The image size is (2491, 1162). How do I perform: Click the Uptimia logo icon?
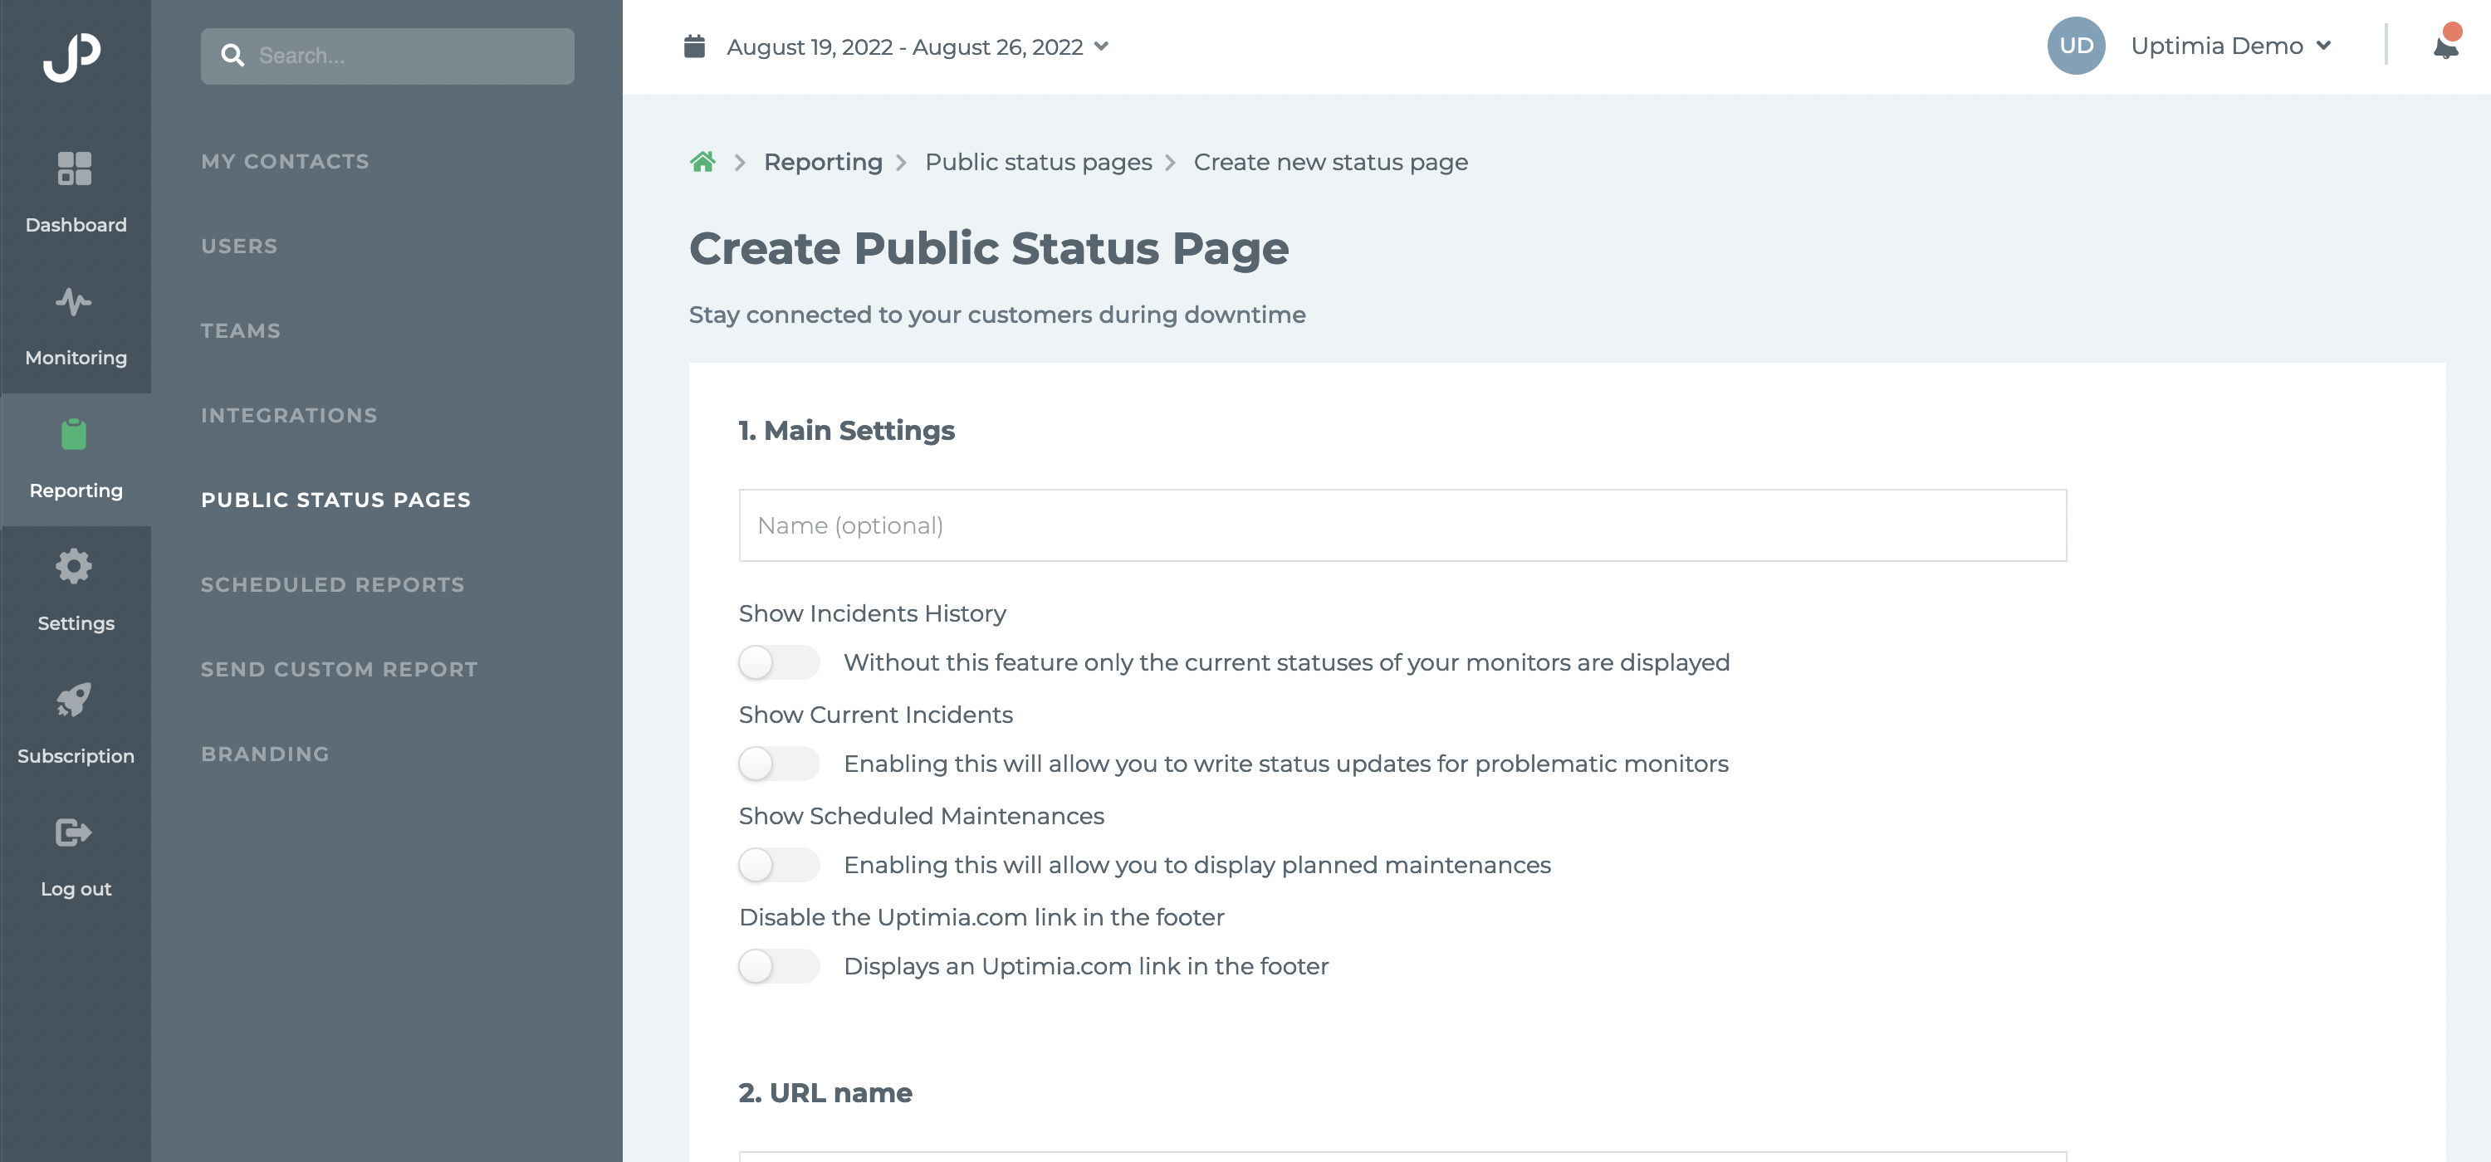click(72, 57)
